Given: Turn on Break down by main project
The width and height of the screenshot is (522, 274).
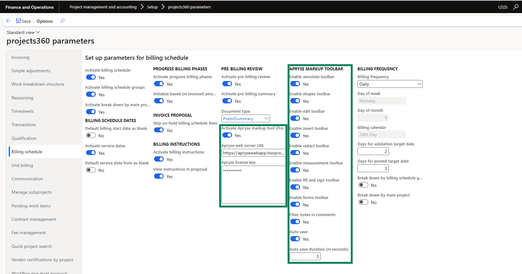Looking at the screenshot, I should [363, 202].
